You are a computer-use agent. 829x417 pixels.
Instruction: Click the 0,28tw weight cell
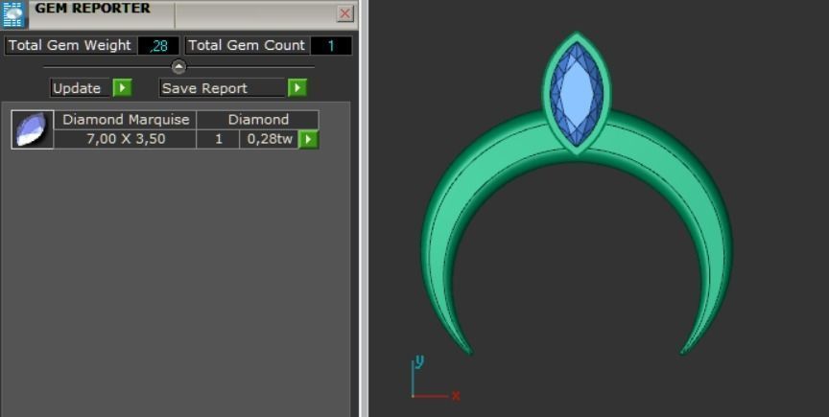coord(270,140)
